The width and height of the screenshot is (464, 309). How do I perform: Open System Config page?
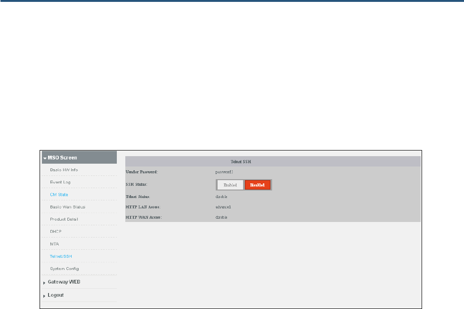64,269
